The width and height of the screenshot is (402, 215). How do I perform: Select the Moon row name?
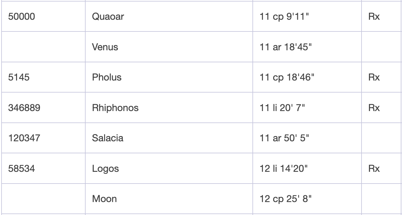(104, 199)
